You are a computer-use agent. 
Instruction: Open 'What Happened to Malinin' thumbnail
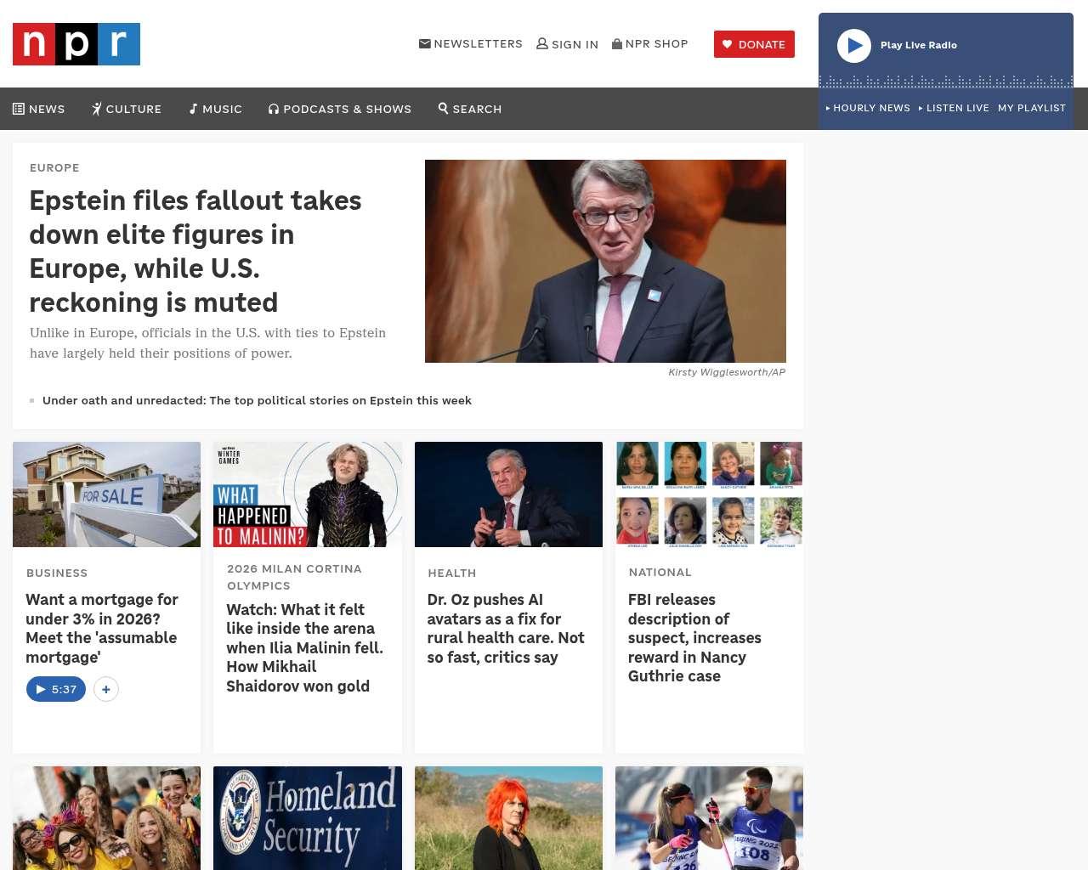pyautogui.click(x=308, y=494)
